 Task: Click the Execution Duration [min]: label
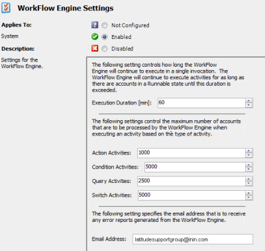tap(122, 103)
